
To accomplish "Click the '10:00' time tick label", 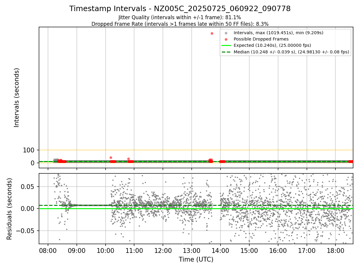I will [106, 250].
